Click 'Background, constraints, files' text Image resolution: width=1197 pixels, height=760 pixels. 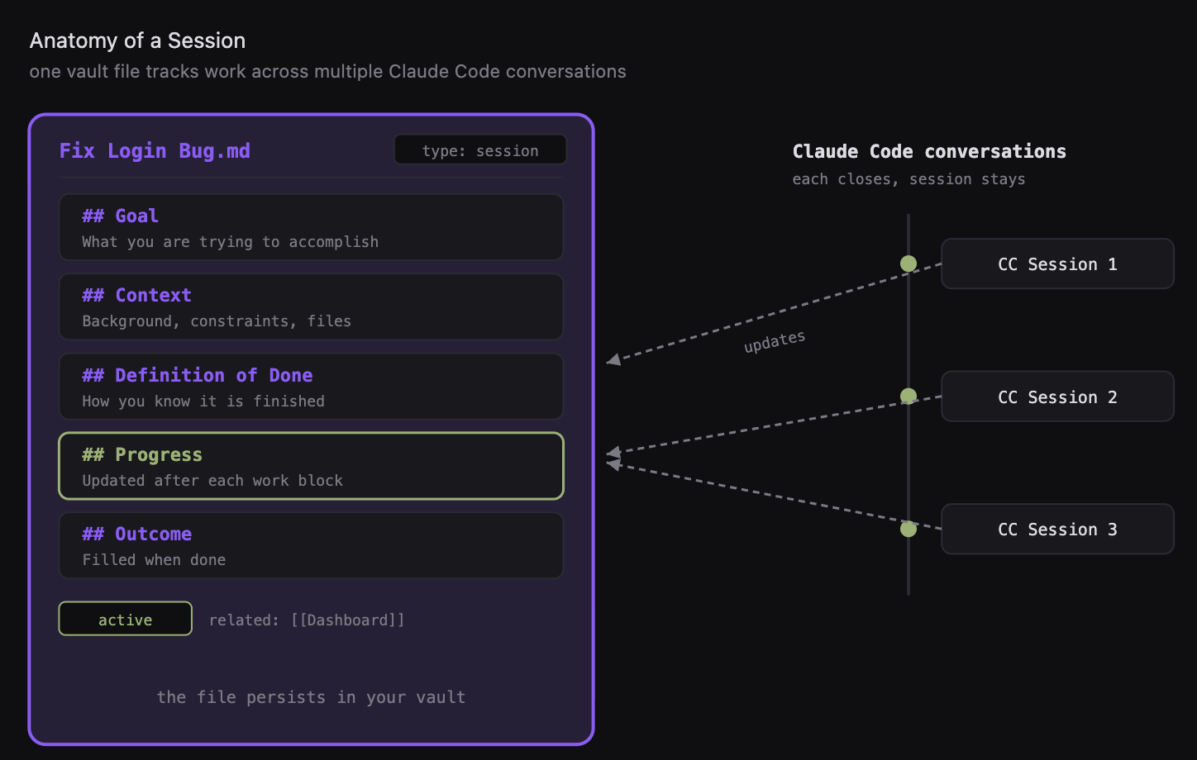pos(217,321)
